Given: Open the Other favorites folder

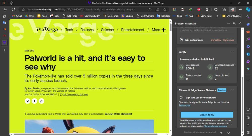Looking at the screenshot, I should [232, 16].
